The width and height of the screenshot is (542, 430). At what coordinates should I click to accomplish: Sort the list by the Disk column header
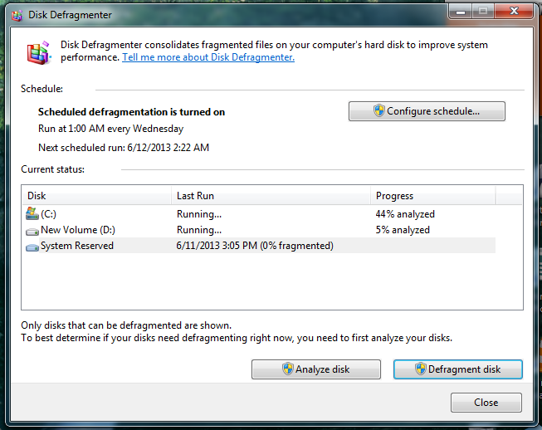[x=96, y=196]
